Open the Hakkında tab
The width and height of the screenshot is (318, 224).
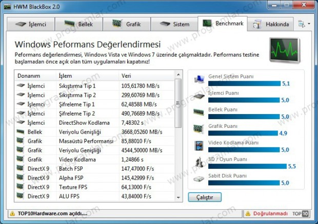coord(270,24)
